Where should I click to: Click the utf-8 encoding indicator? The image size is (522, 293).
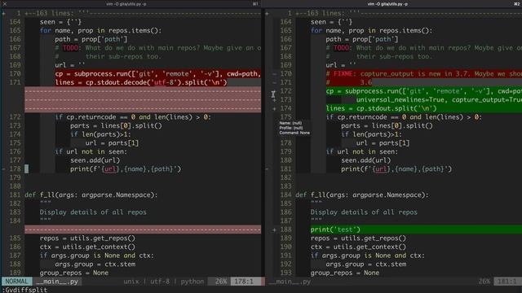tap(160, 282)
